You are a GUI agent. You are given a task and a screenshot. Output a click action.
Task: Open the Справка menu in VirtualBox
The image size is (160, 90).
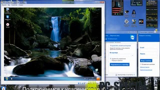(21, 5)
